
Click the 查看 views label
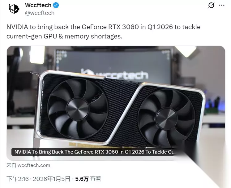tap(96, 179)
